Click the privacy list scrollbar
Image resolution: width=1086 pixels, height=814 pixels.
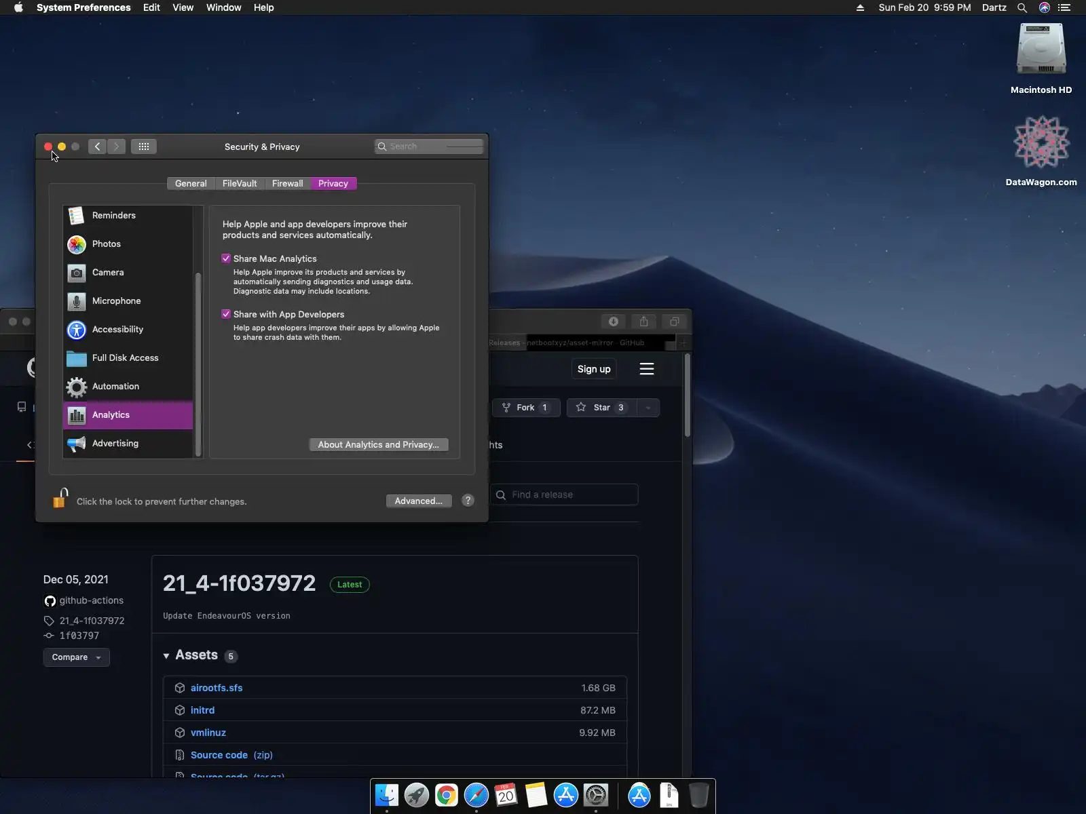click(198, 364)
